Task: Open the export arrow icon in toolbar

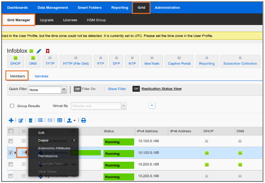Action: (70, 120)
